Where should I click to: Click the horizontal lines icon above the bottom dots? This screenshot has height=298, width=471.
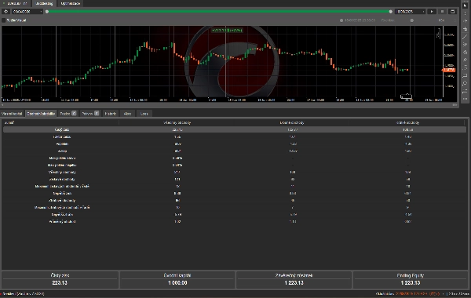(465, 91)
